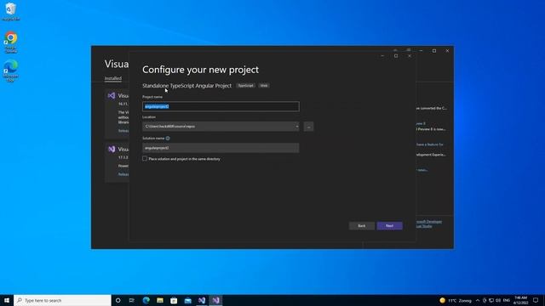The image size is (545, 306).
Task: Open Task View from the taskbar
Action: point(132,300)
